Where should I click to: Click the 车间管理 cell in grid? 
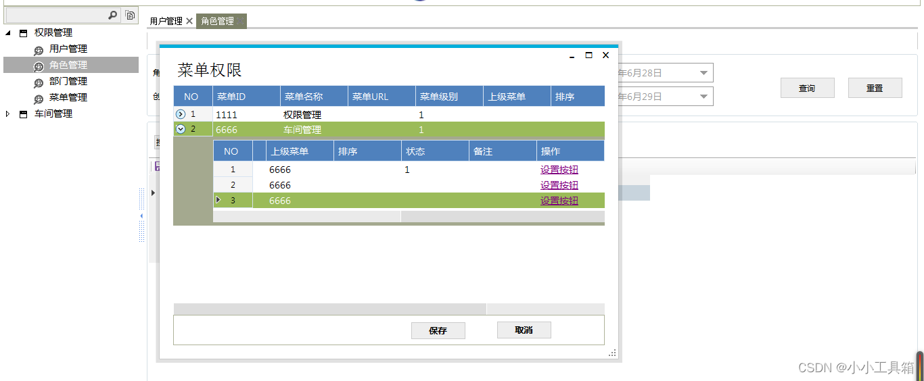tap(314, 130)
